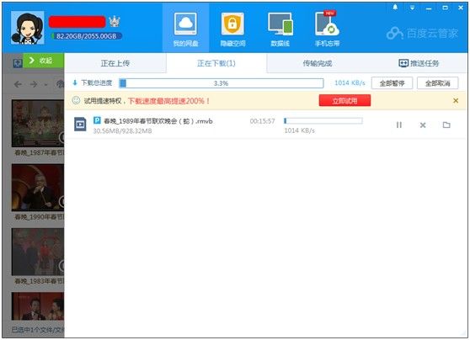
Task: Switch to the 传输完成 tab
Action: click(318, 63)
